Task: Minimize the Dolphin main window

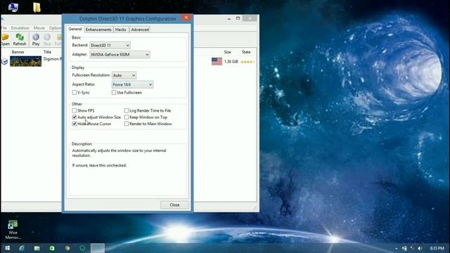Action: pos(229,19)
